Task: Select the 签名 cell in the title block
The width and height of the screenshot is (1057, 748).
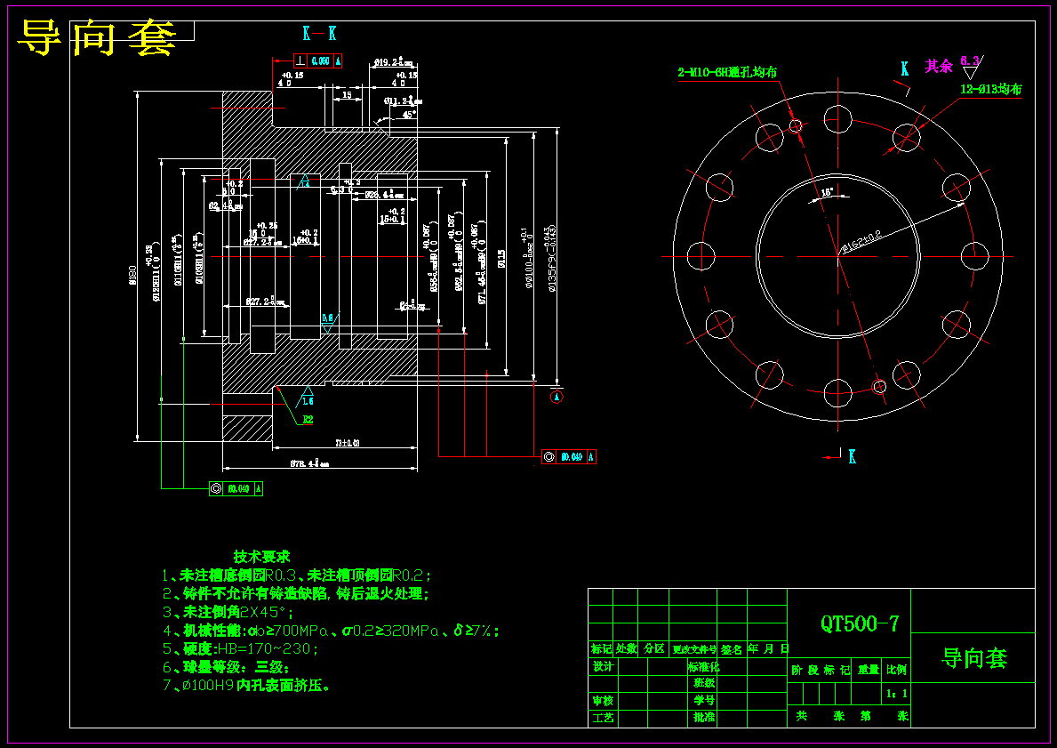Action: 732,649
